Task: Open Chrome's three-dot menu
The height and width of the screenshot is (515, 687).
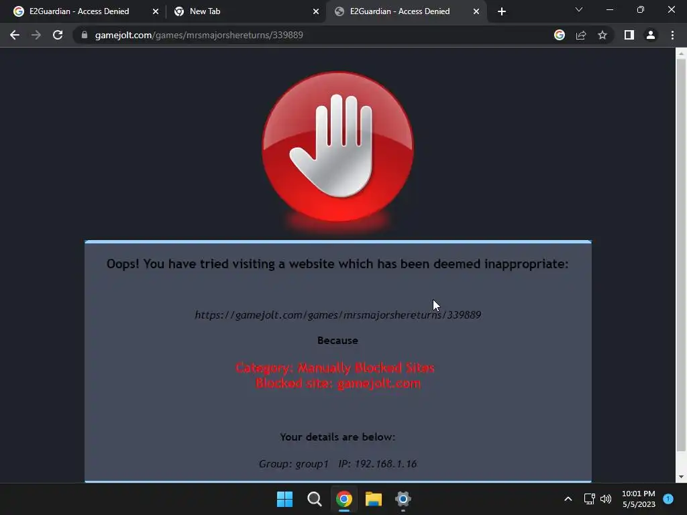Action: click(x=672, y=35)
